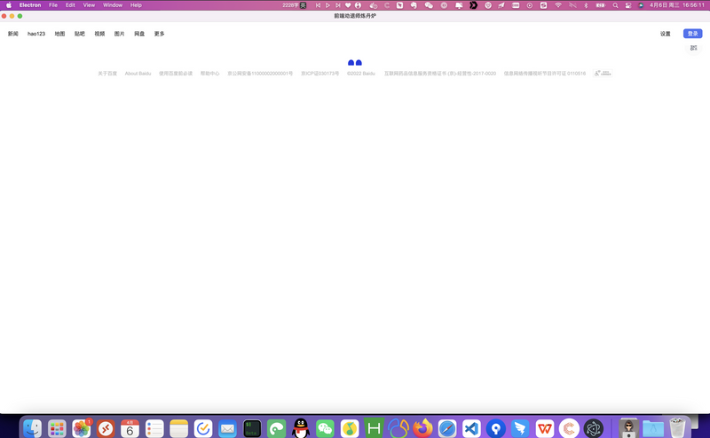The image size is (710, 438).
Task: Open the 设置 settings dropdown
Action: tap(666, 34)
